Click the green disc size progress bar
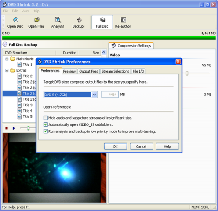 click(109, 37)
